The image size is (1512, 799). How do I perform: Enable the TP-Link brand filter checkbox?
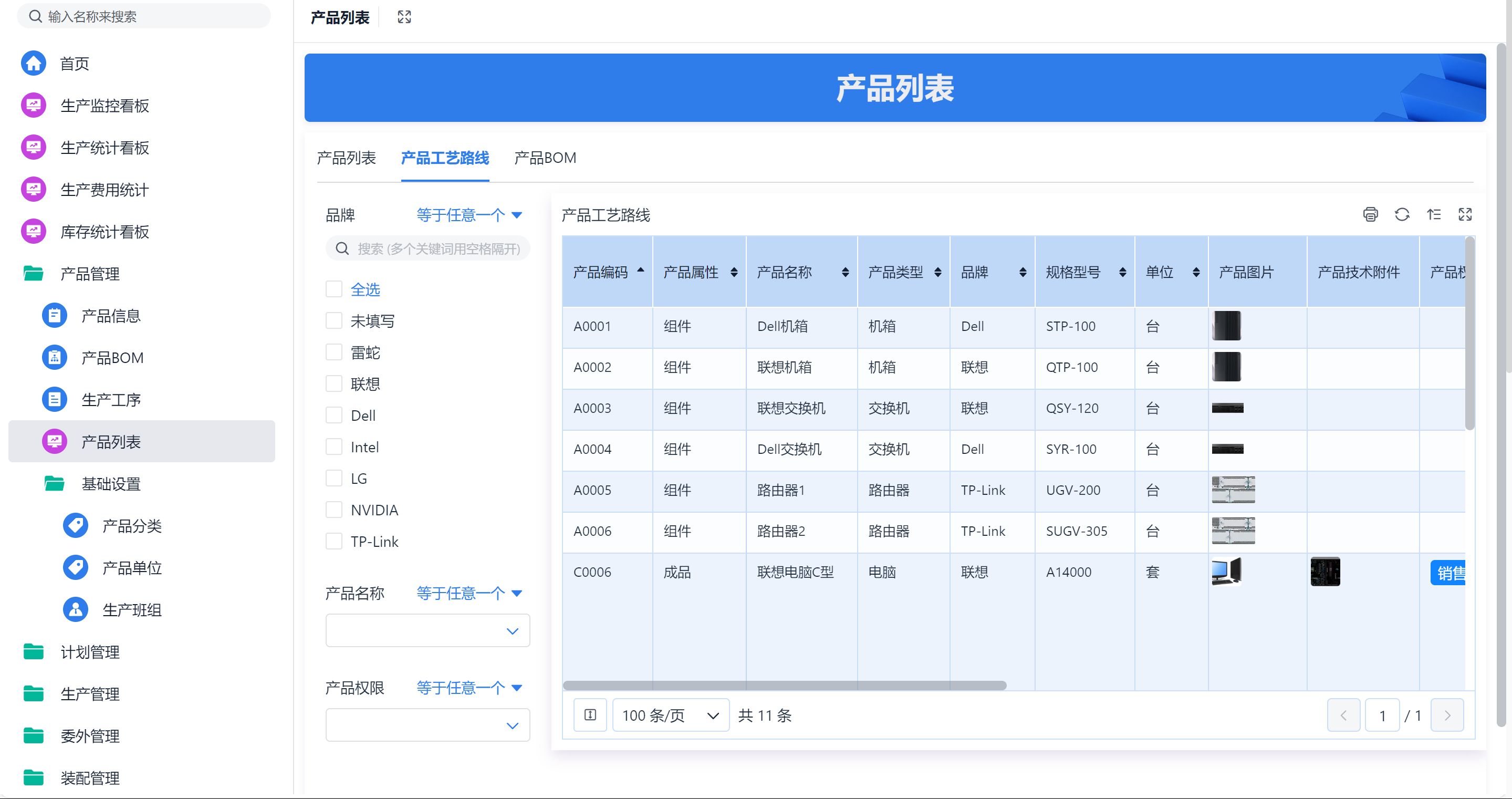click(x=334, y=541)
